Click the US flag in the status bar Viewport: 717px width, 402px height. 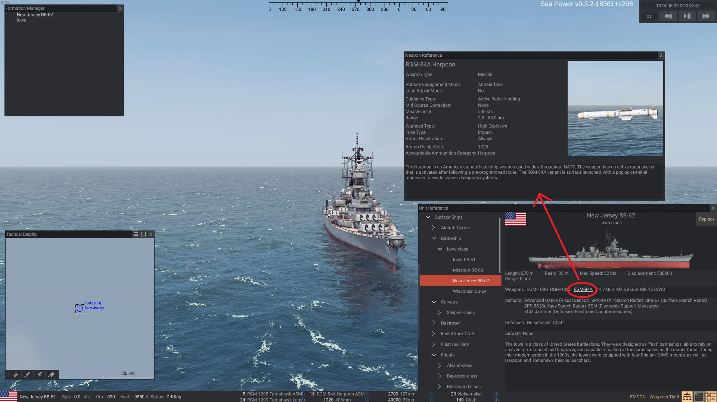click(x=9, y=396)
